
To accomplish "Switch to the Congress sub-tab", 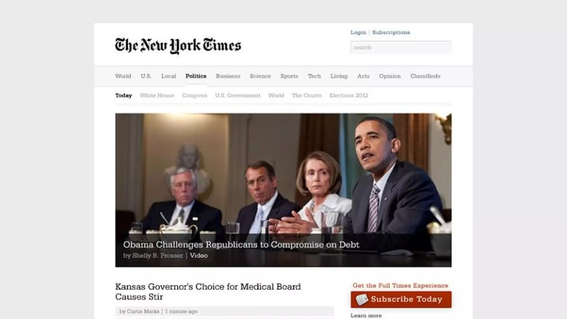I will coord(195,96).
